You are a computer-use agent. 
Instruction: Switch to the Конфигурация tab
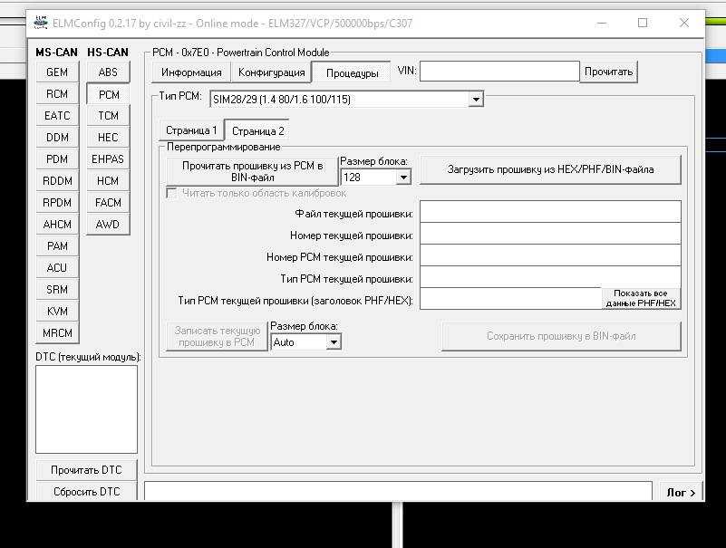coord(271,72)
